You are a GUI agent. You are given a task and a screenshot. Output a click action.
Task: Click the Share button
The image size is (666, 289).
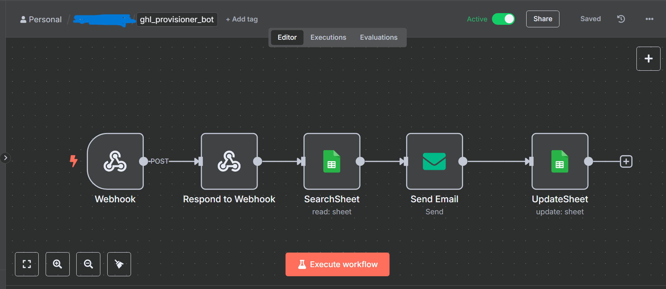click(543, 19)
